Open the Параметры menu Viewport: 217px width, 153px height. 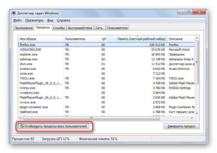tap(34, 20)
